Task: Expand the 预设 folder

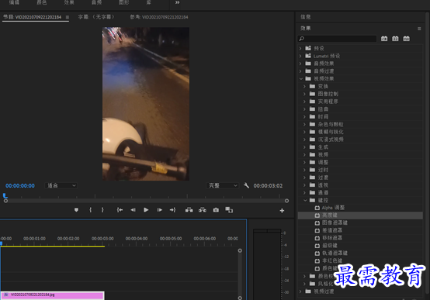Action: (300, 48)
